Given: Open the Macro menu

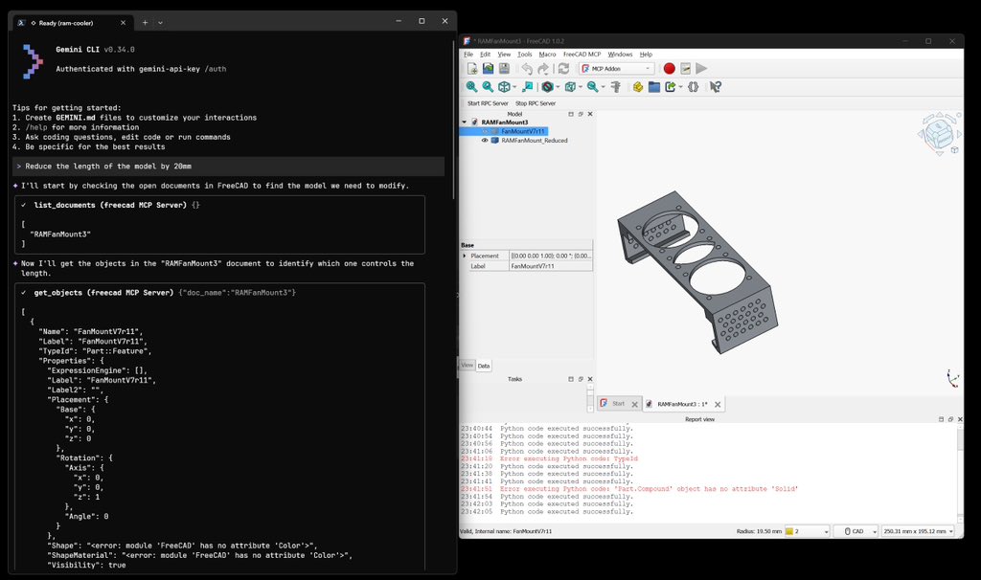Looking at the screenshot, I should click(x=547, y=55).
